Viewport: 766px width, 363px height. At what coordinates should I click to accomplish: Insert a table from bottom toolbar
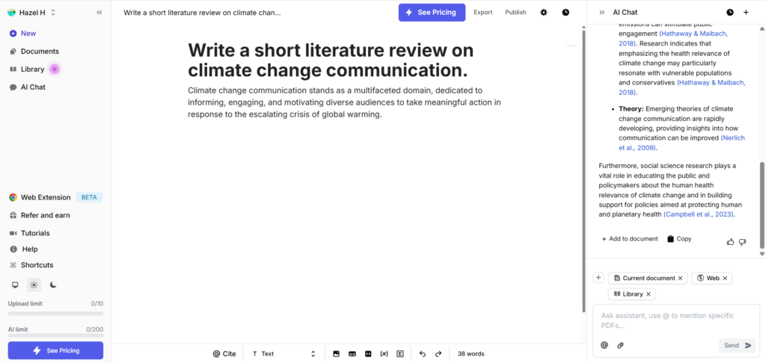(352, 354)
